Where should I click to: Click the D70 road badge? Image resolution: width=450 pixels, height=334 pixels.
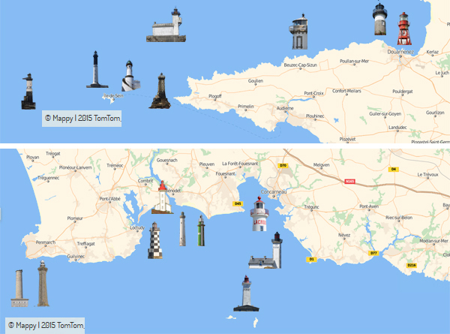(x=283, y=165)
